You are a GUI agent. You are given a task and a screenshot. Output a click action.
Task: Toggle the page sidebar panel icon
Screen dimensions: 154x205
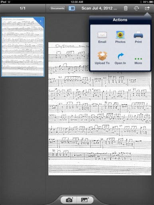[x=72, y=8]
